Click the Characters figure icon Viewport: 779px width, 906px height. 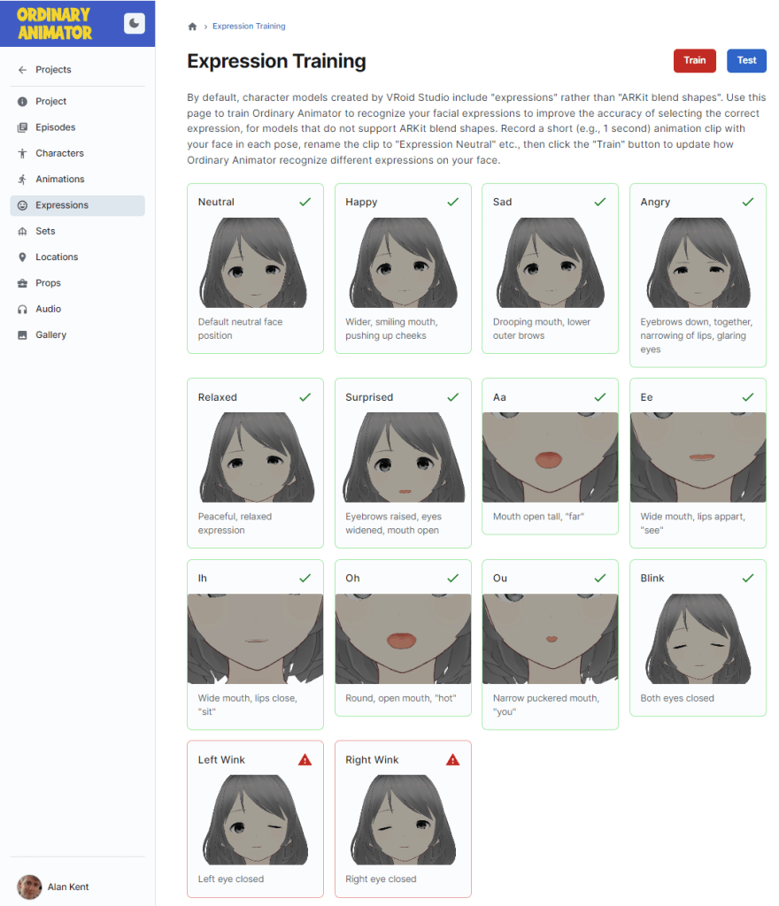pyautogui.click(x=22, y=153)
